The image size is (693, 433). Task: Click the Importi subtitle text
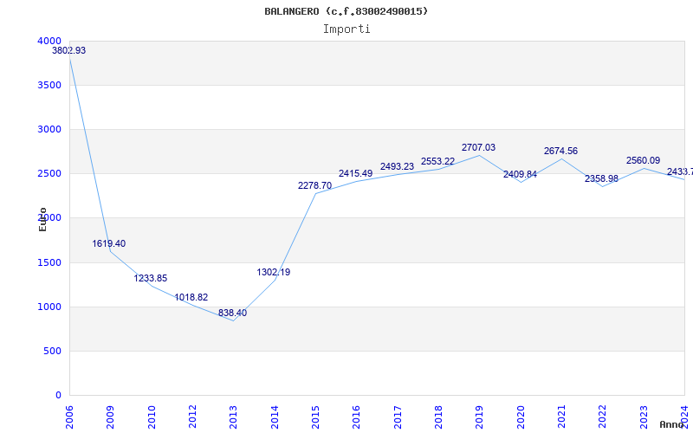pos(346,29)
